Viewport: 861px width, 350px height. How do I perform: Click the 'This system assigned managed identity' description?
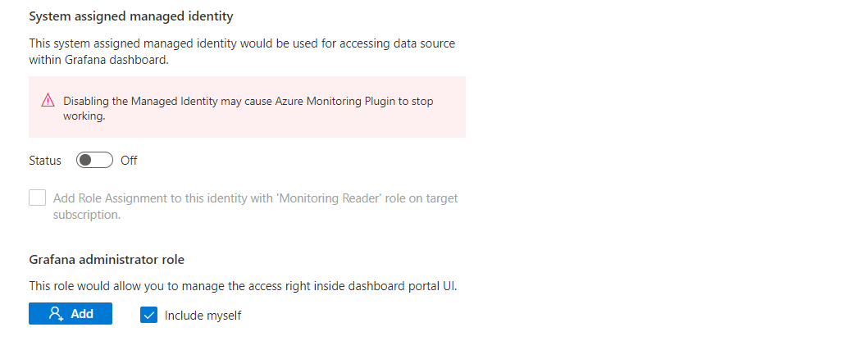click(x=242, y=43)
